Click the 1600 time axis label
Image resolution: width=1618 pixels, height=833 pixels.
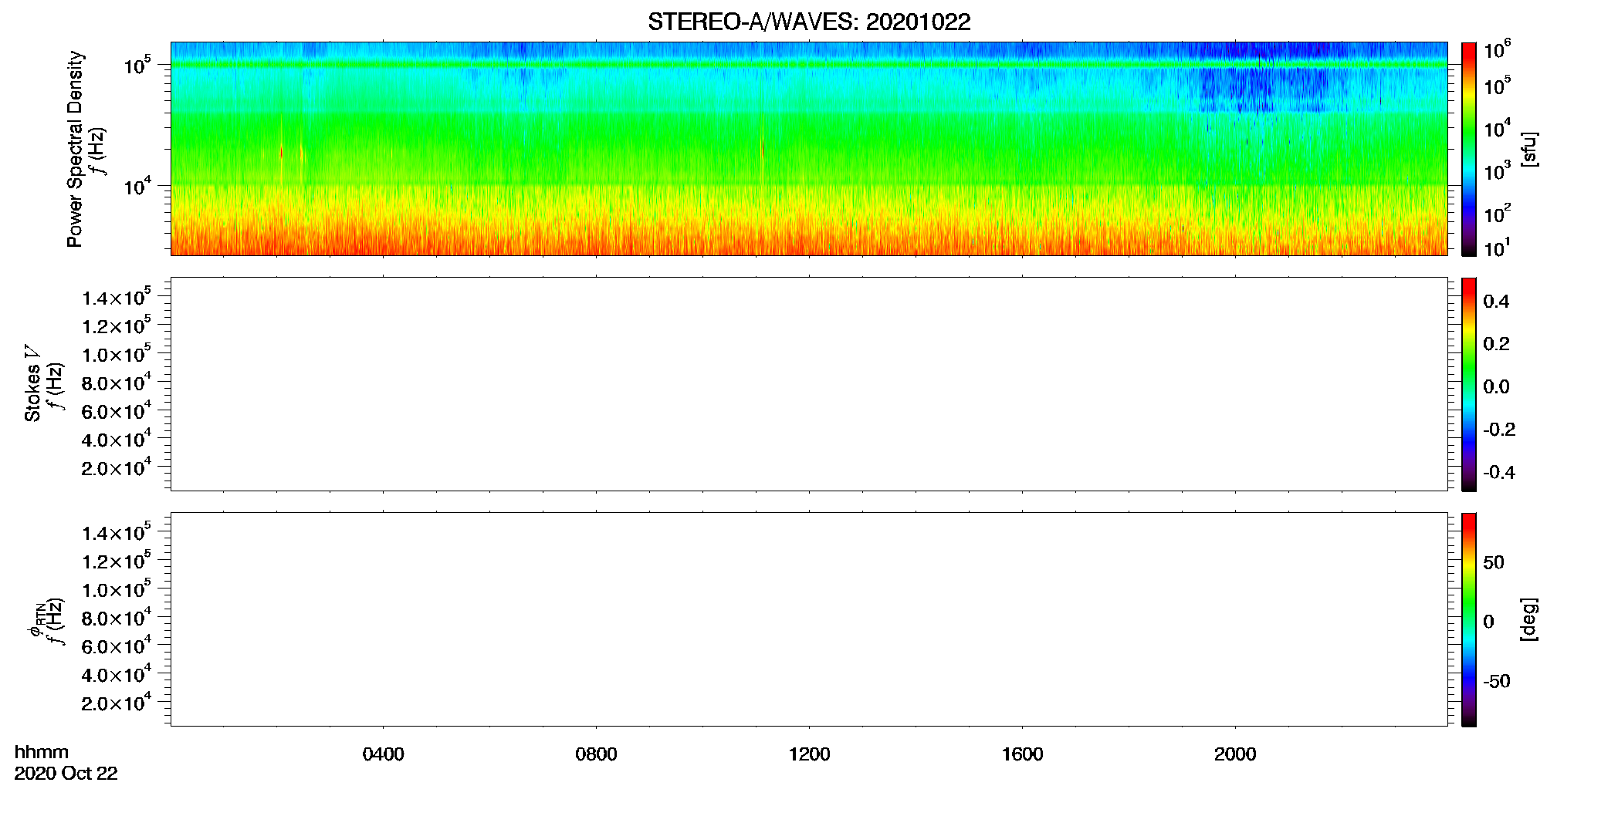pyautogui.click(x=1022, y=754)
